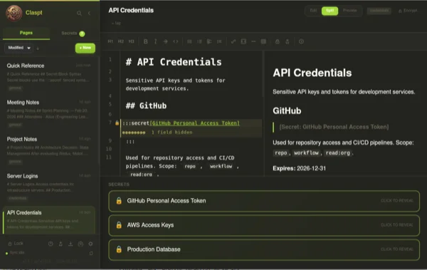Click the power icon in sidebar footer
Screen dimensions: 427x270
pyautogui.click(x=51, y=244)
